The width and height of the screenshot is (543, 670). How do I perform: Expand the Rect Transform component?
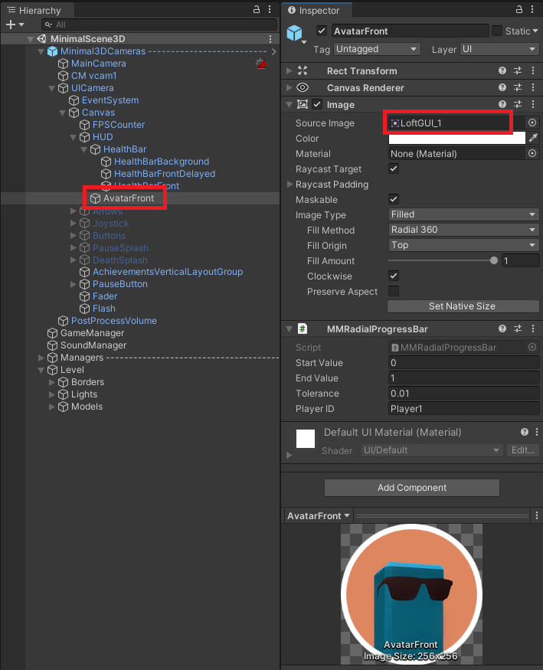[x=289, y=70]
